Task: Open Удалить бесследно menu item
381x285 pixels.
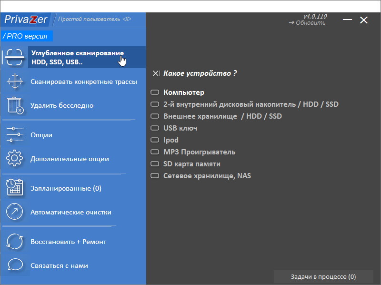Action: (62, 105)
